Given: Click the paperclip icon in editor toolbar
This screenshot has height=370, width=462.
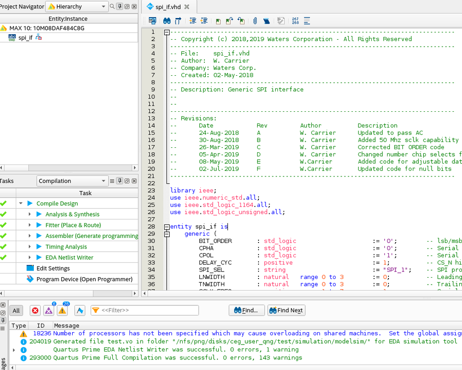Looking at the screenshot, I should tap(254, 21).
